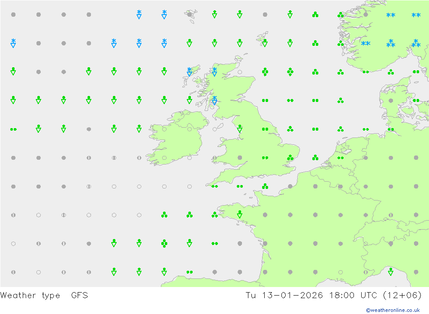Select the heavy rain symbol over East Anglia
This screenshot has width=429, height=314.
(290, 158)
